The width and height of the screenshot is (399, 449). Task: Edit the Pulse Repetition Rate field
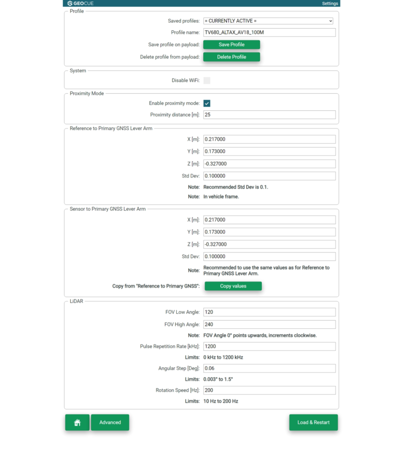click(270, 347)
